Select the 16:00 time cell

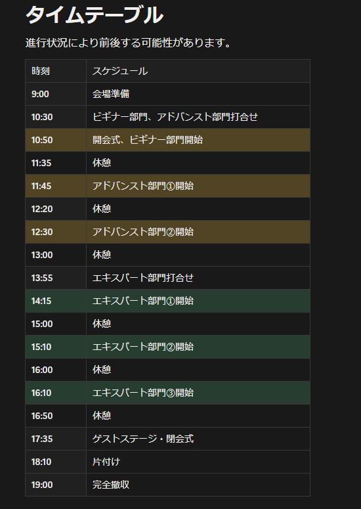56,370
